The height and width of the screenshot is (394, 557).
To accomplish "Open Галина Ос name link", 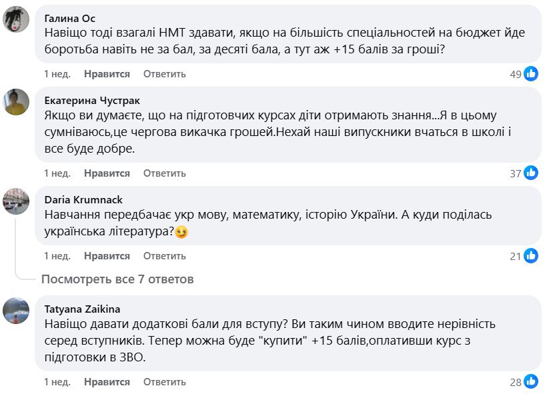I will coord(69,19).
